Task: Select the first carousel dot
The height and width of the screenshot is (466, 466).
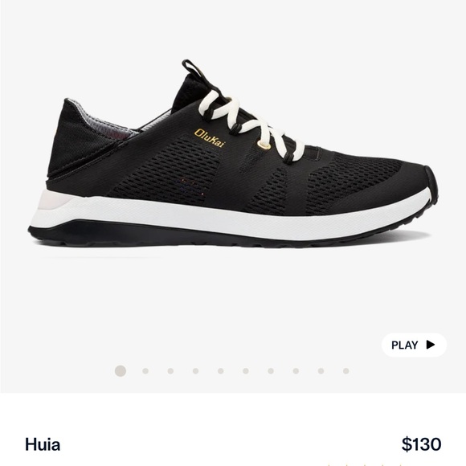Action: [121, 371]
